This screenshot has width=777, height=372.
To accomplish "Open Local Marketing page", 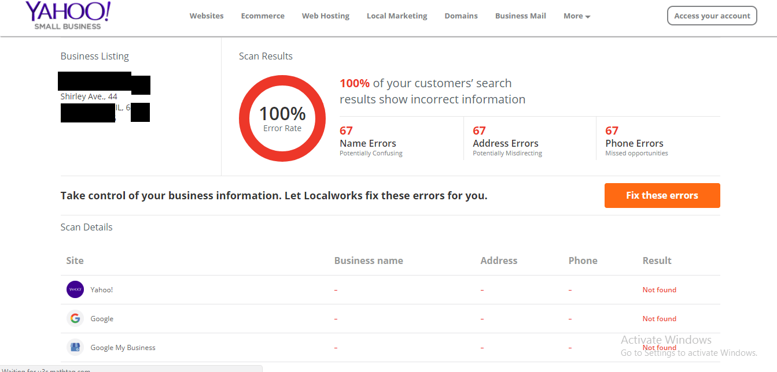I will tap(397, 16).
